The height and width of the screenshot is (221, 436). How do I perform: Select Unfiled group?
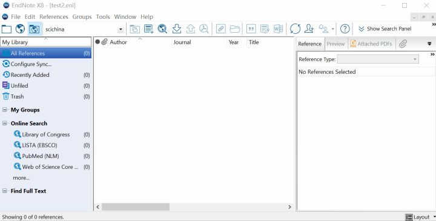tap(46, 85)
